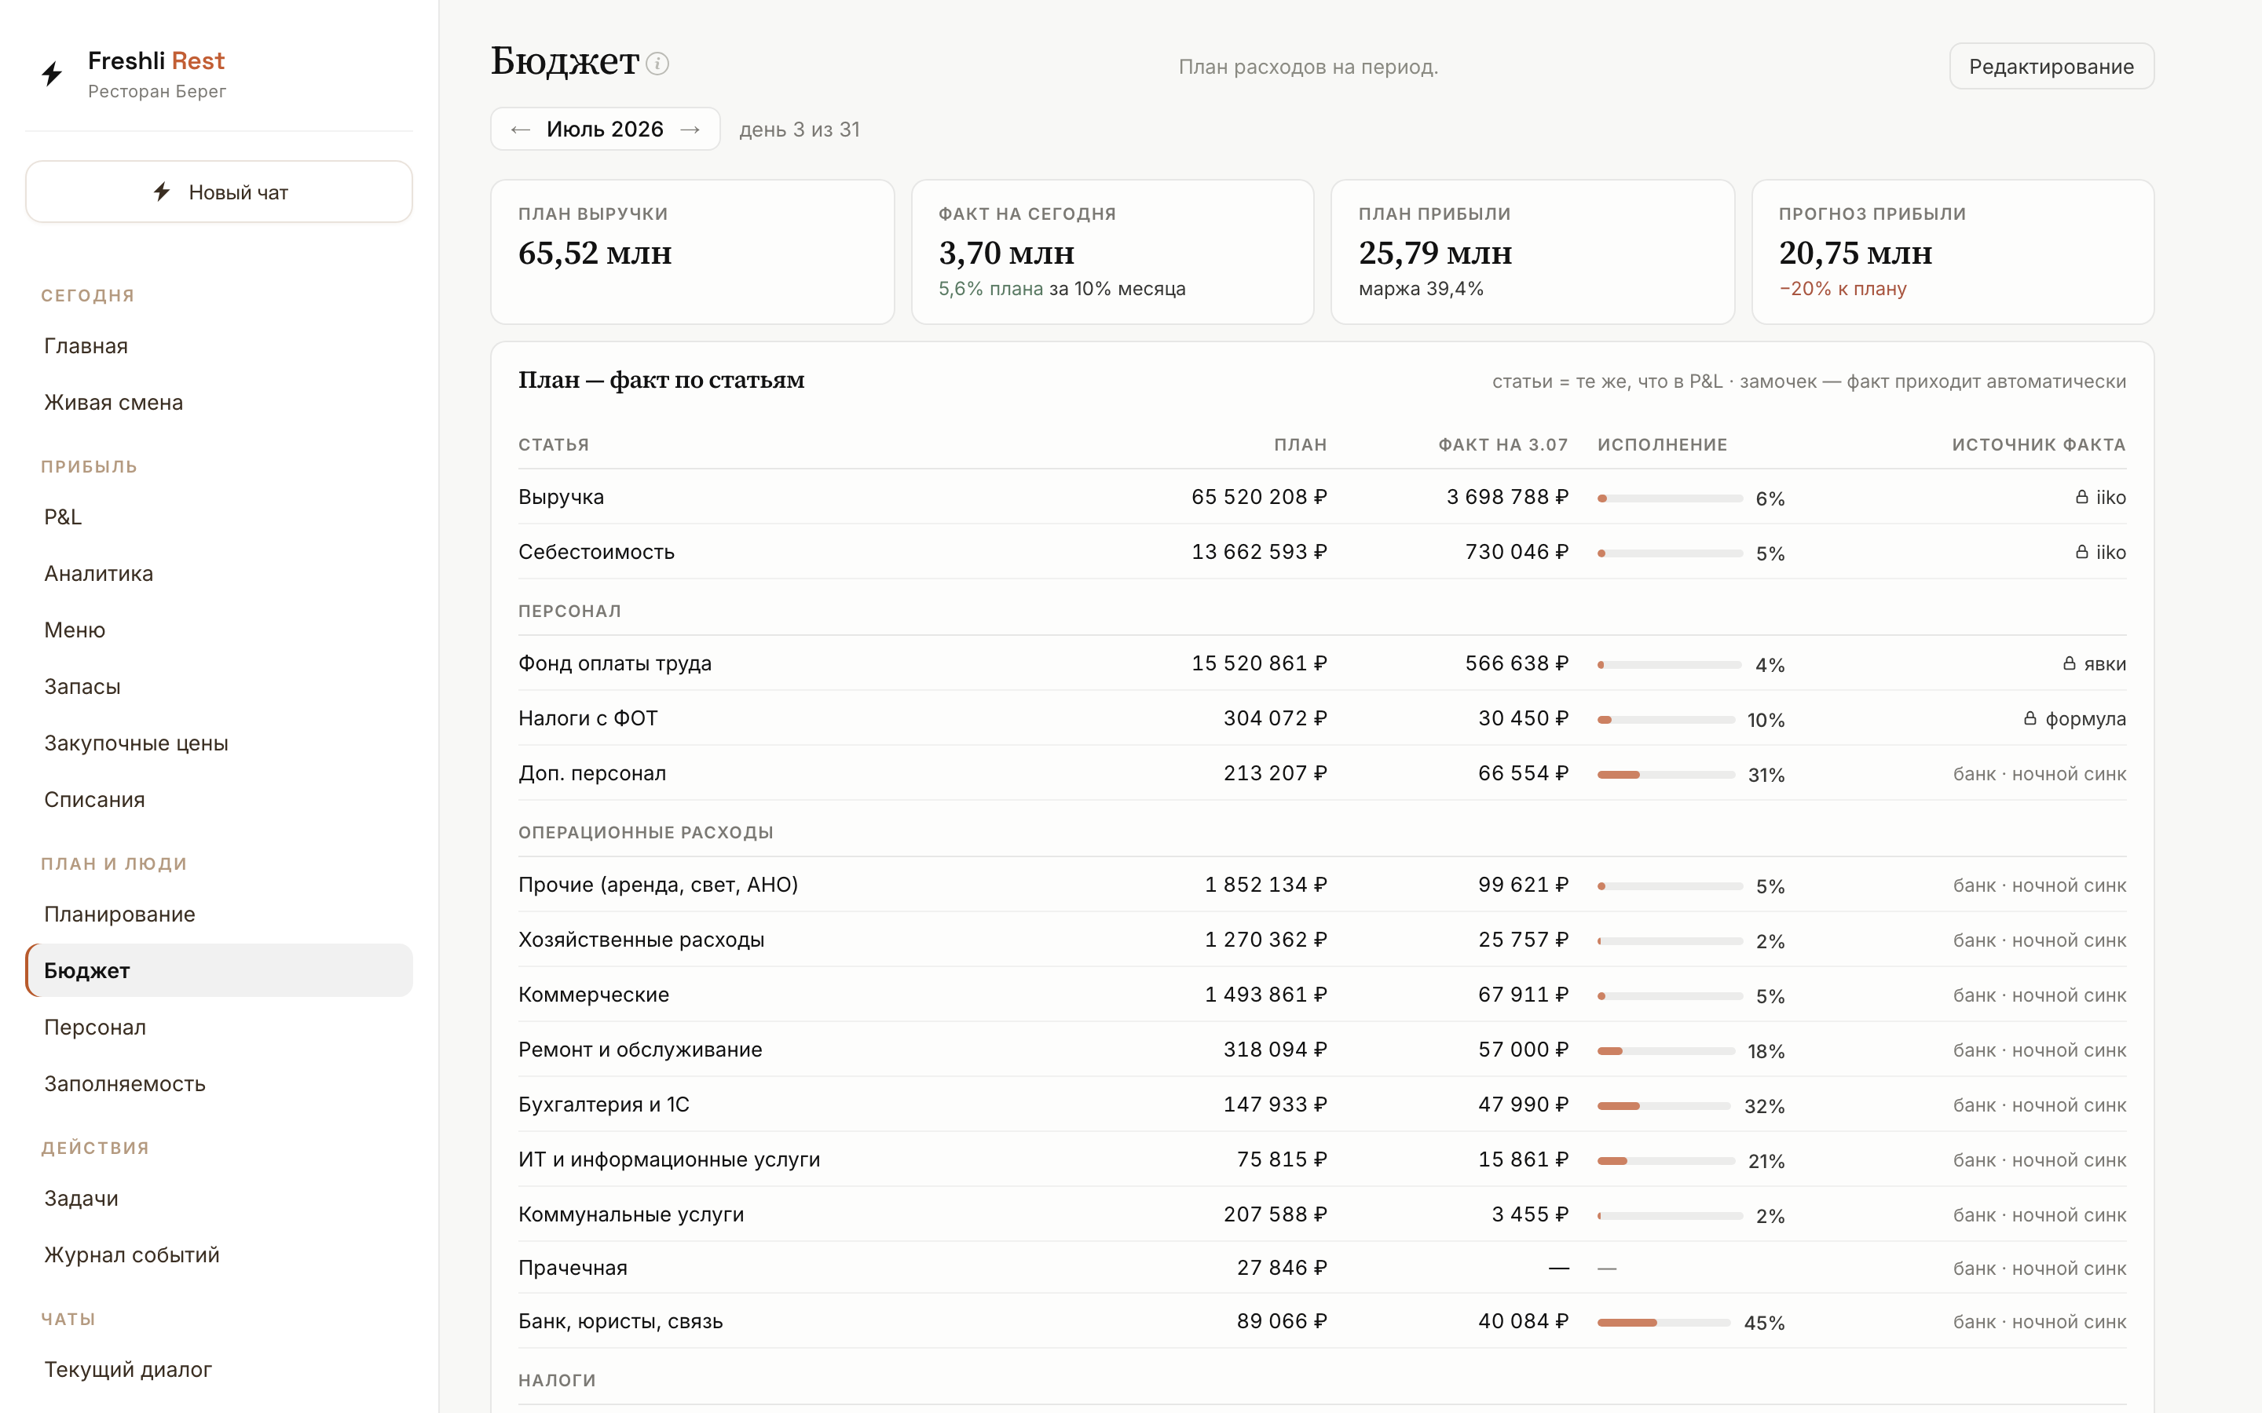
Task: Click the План прибыли card
Action: click(x=1532, y=252)
